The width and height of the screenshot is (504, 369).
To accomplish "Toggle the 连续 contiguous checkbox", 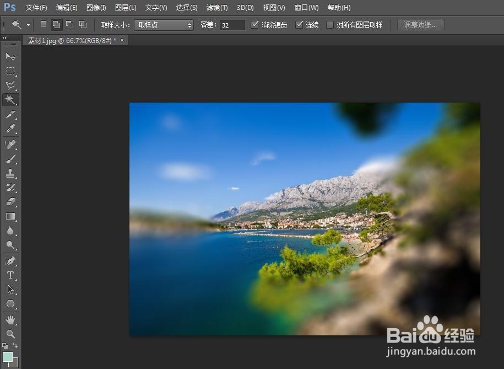I will coord(299,24).
